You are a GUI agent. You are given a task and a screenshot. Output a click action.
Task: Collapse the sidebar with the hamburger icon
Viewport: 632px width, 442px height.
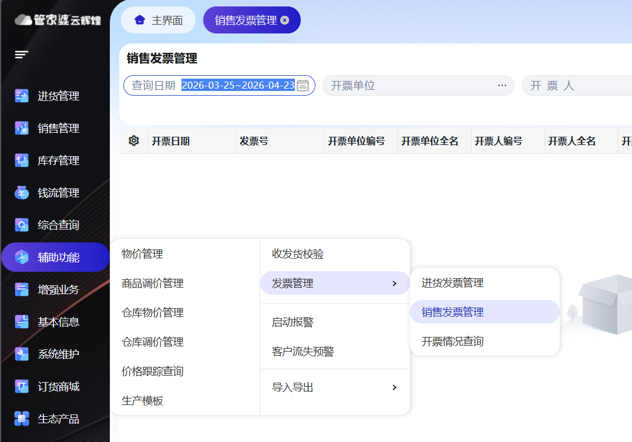21,55
